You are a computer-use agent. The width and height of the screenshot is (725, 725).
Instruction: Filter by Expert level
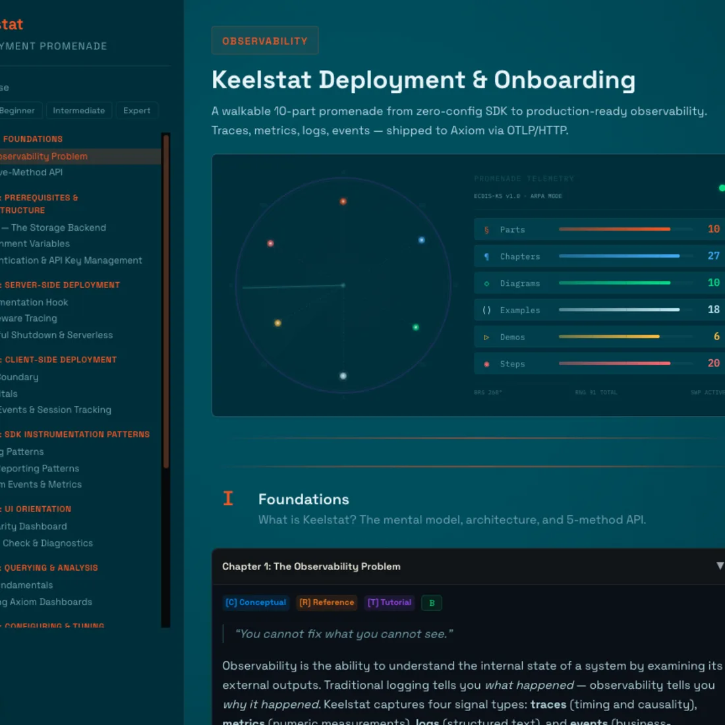click(x=136, y=111)
